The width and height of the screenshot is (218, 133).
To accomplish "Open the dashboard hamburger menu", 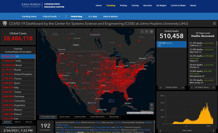I will point(214,23).
